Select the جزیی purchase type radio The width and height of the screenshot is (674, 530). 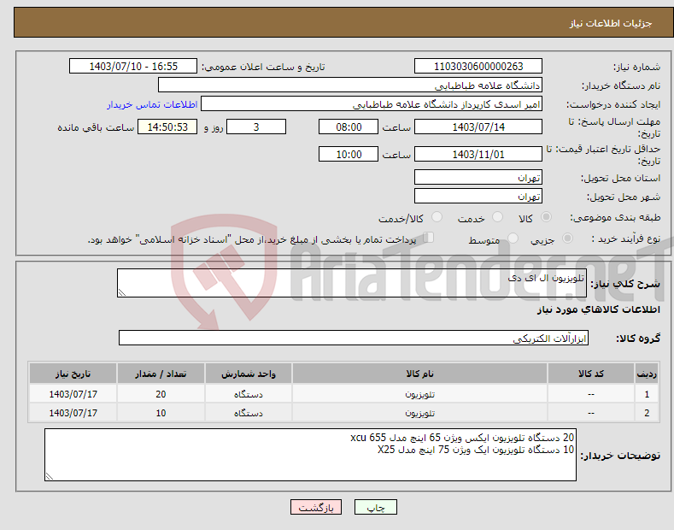(x=567, y=238)
